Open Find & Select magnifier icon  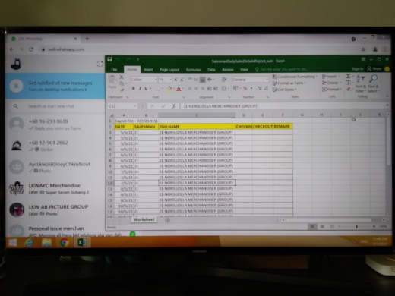(373, 78)
